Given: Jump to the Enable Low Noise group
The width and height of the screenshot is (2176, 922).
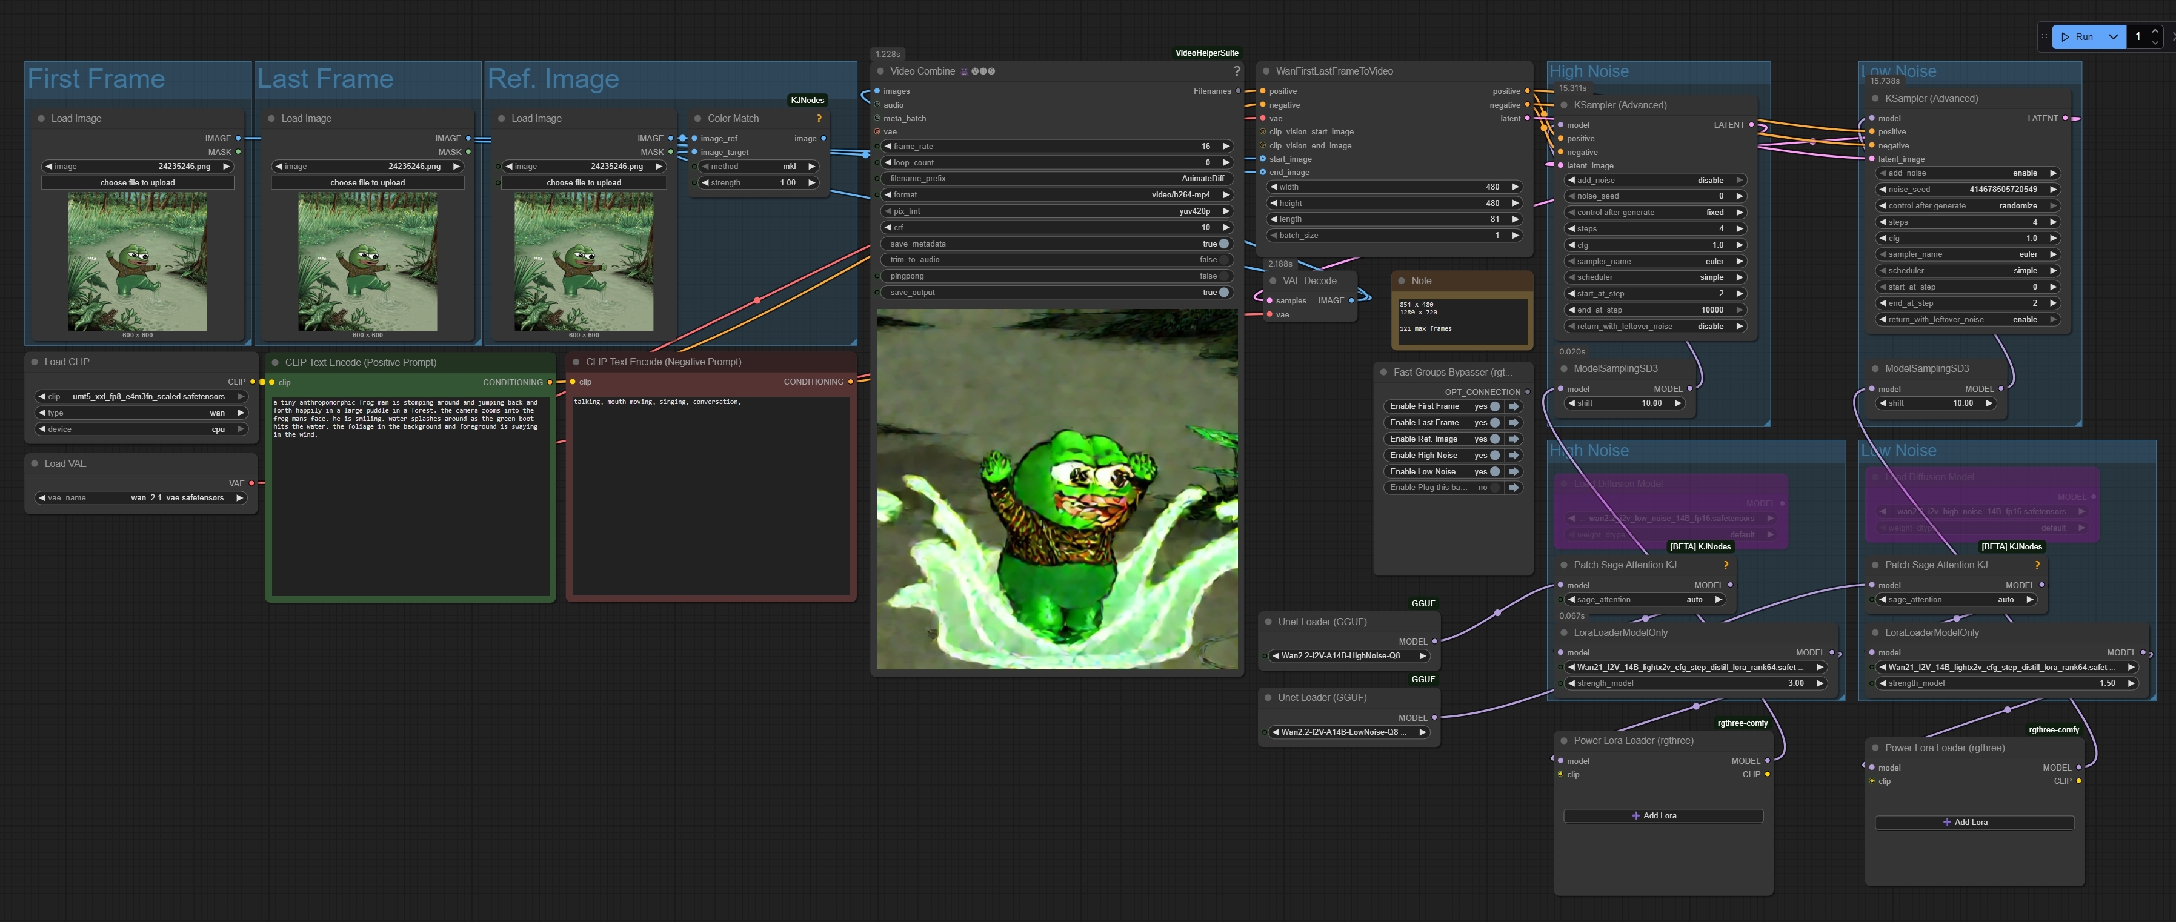Looking at the screenshot, I should (x=1514, y=471).
